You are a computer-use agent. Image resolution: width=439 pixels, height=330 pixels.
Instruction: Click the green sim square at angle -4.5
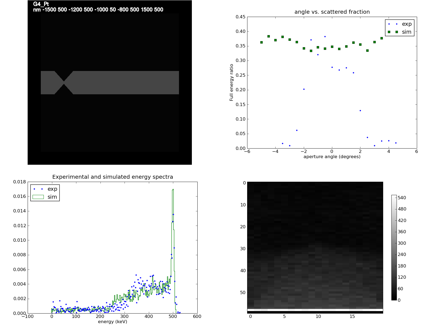click(268, 36)
